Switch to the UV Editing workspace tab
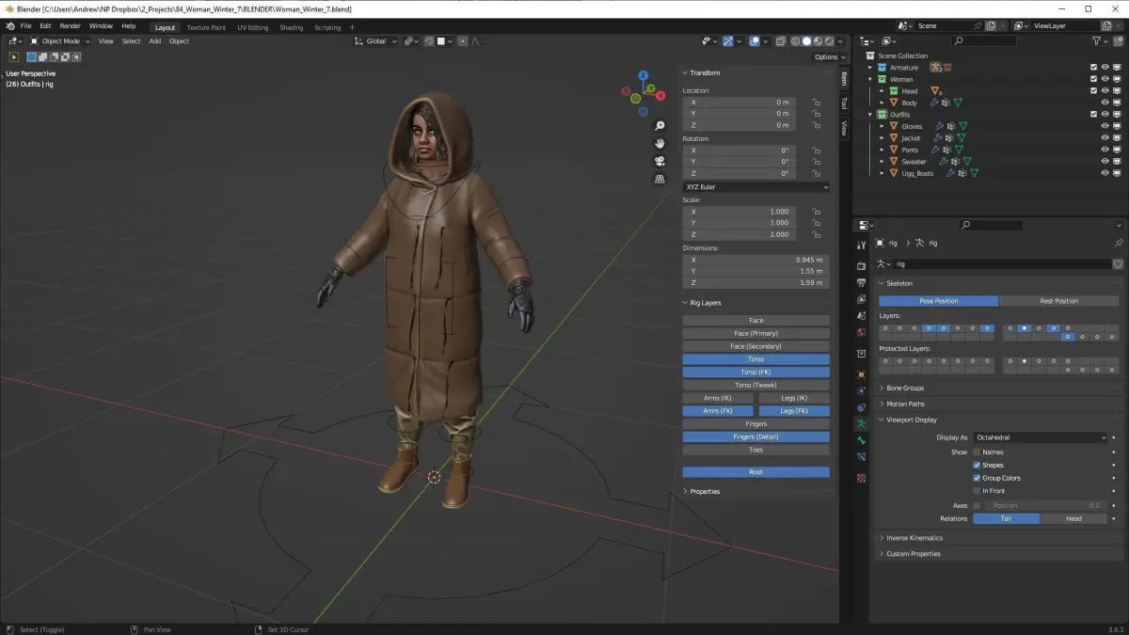This screenshot has height=635, width=1129. pyautogui.click(x=252, y=27)
